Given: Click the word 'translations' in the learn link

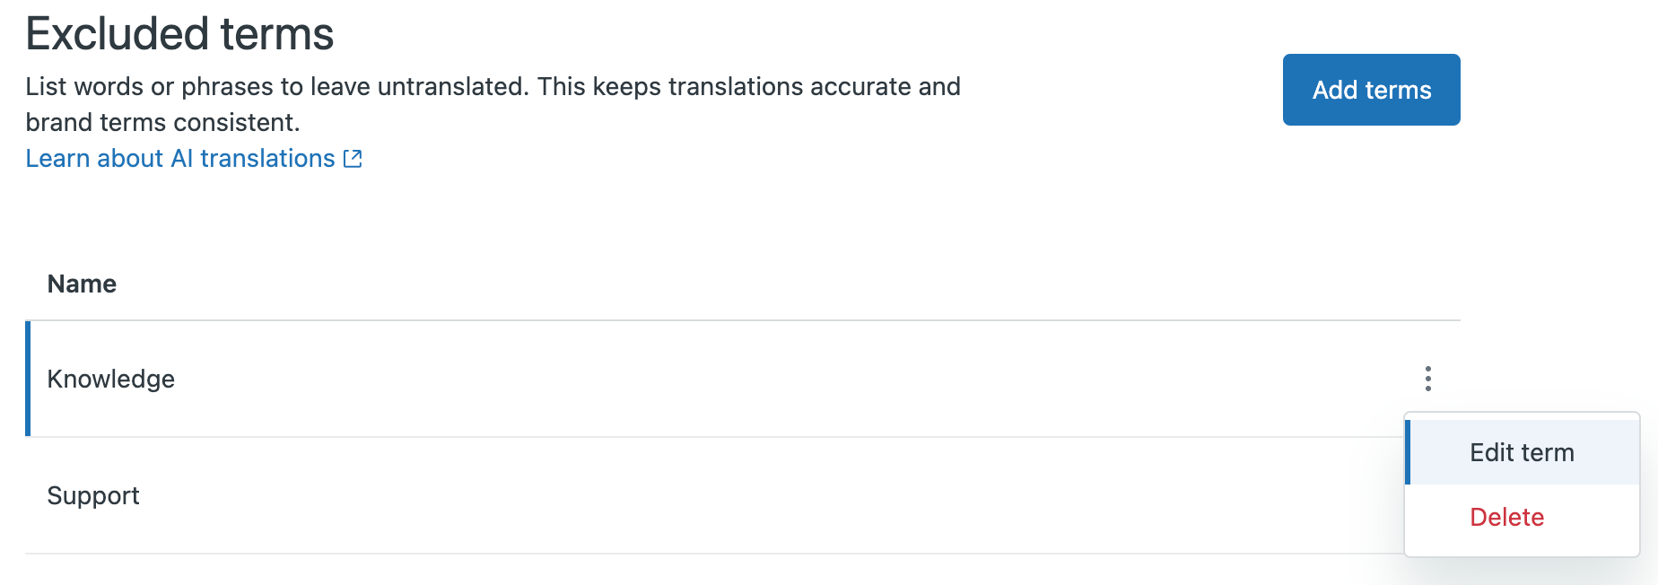Looking at the screenshot, I should pos(267,159).
